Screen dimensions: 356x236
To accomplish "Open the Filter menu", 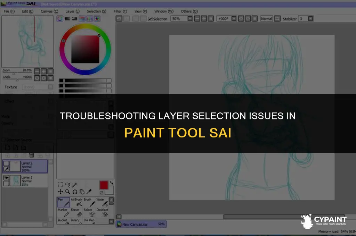I will point(120,11).
